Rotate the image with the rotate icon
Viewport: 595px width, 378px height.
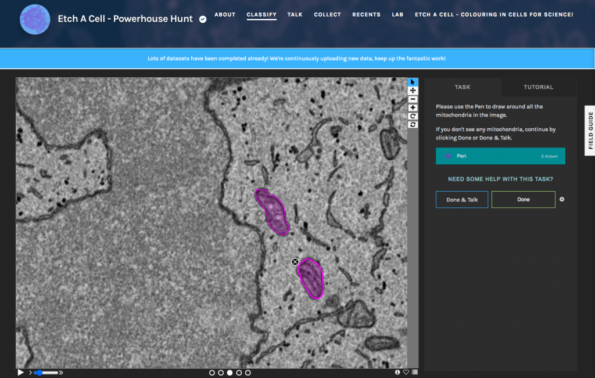click(413, 116)
